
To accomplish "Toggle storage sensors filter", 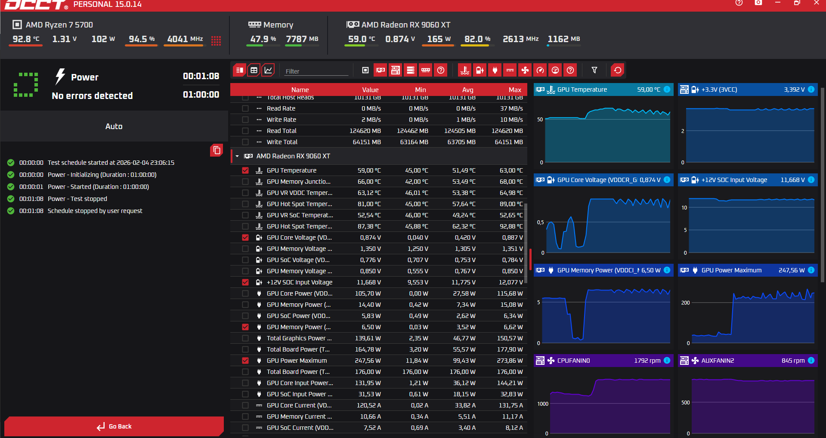I will (411, 70).
